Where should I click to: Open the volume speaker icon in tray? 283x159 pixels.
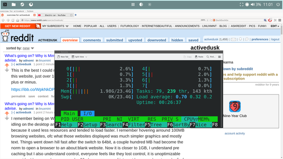[252, 4]
